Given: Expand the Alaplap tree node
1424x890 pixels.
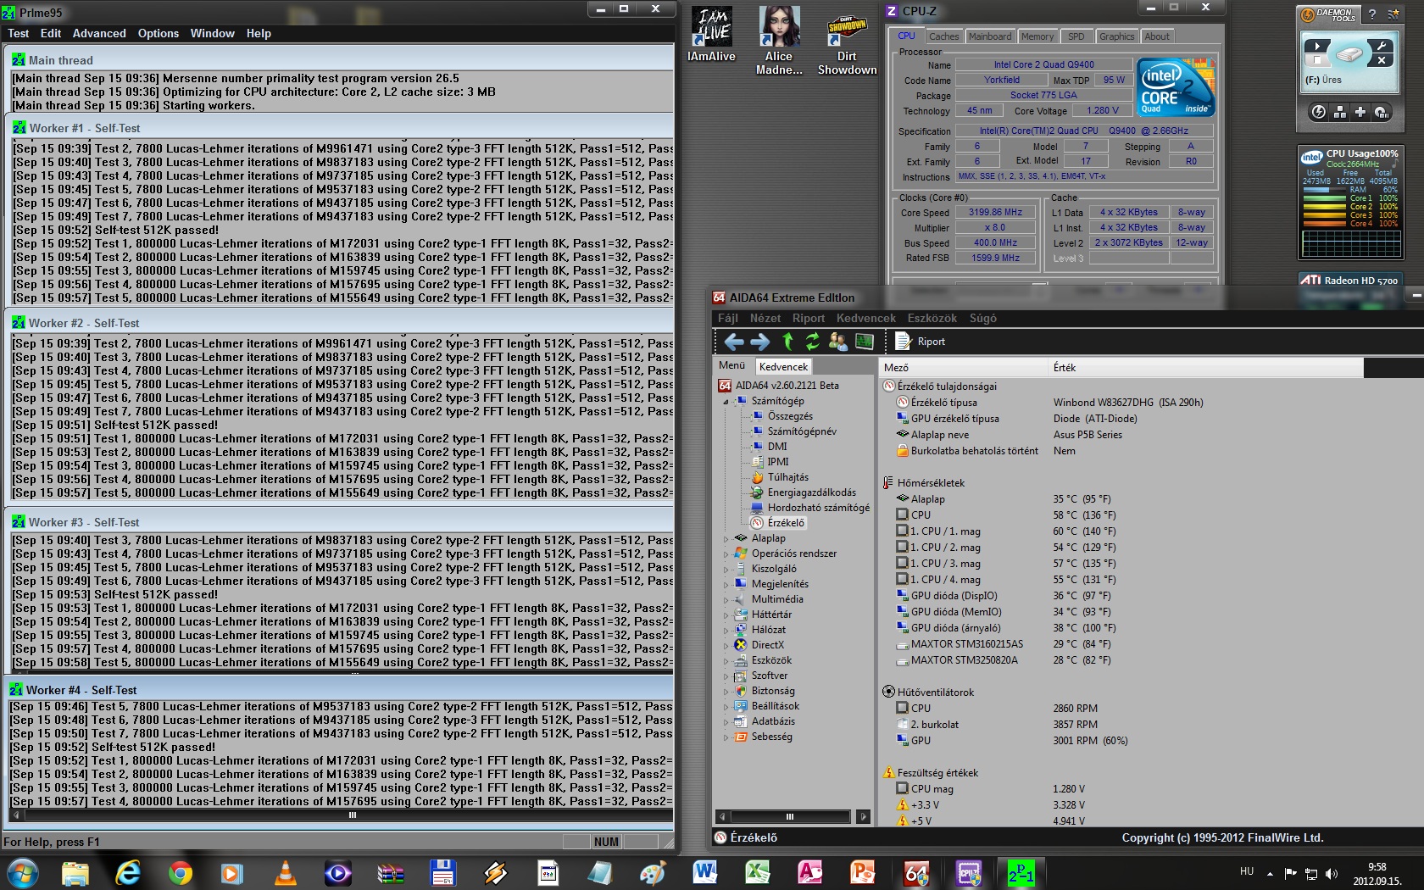Looking at the screenshot, I should point(726,538).
